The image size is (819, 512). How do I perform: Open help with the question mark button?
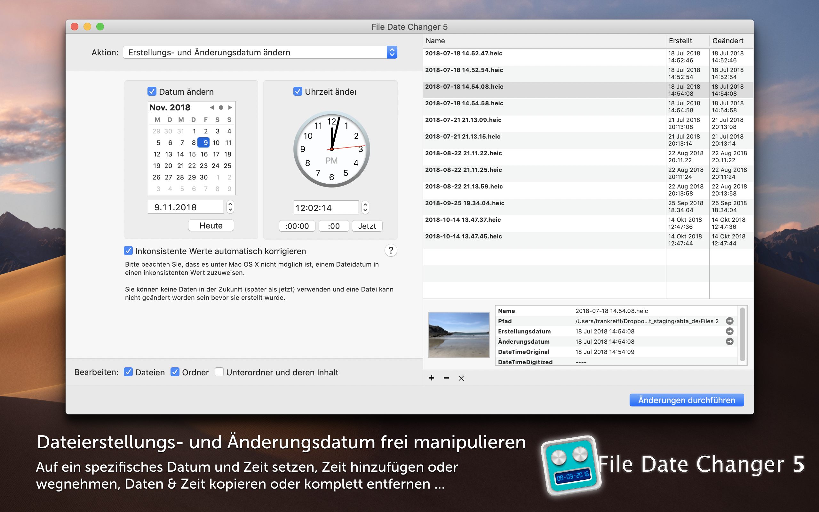(x=391, y=250)
